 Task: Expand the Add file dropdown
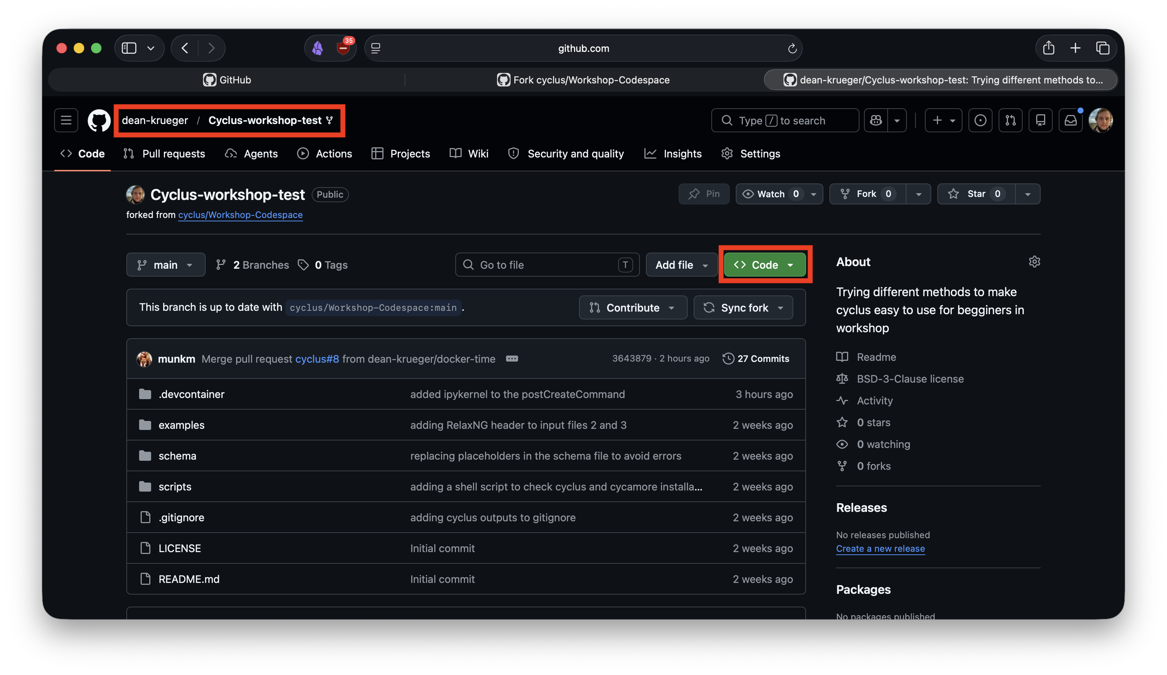(682, 265)
